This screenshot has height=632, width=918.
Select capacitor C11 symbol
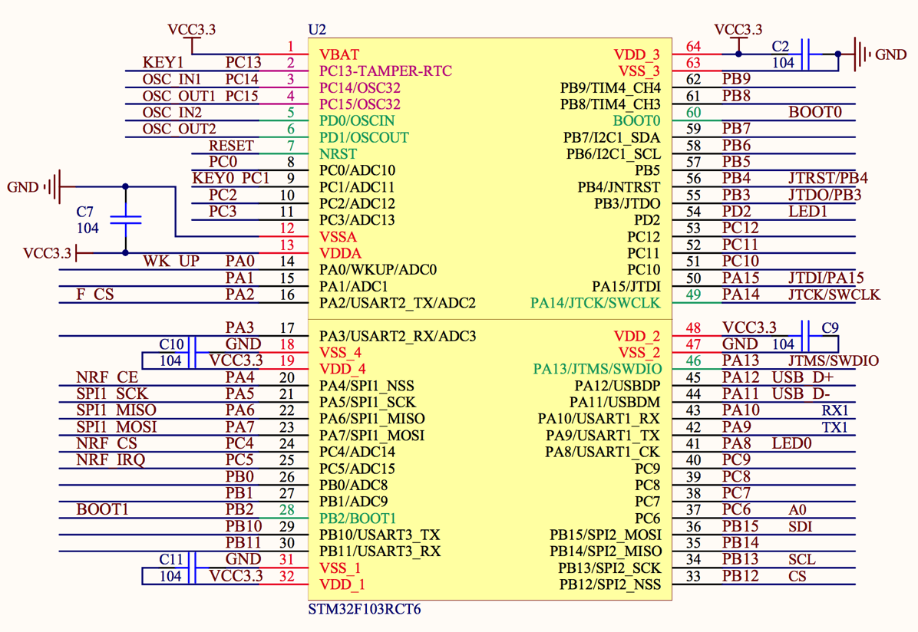192,567
